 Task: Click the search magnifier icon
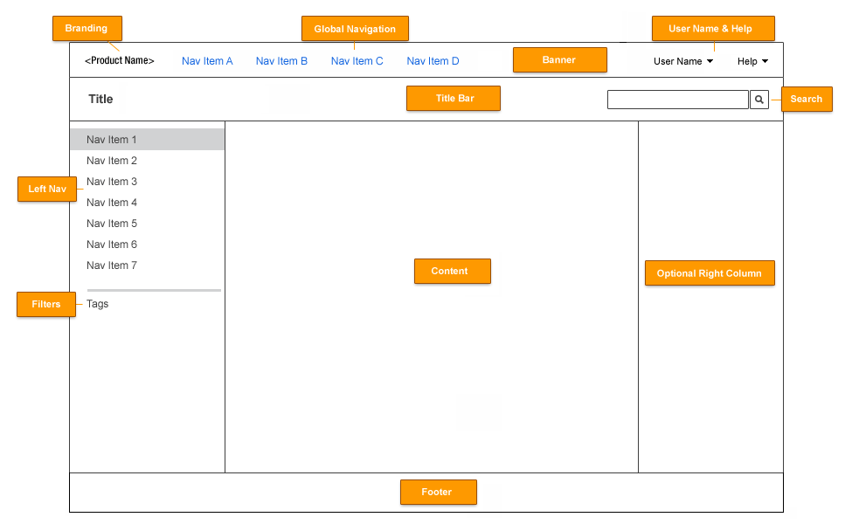point(758,100)
